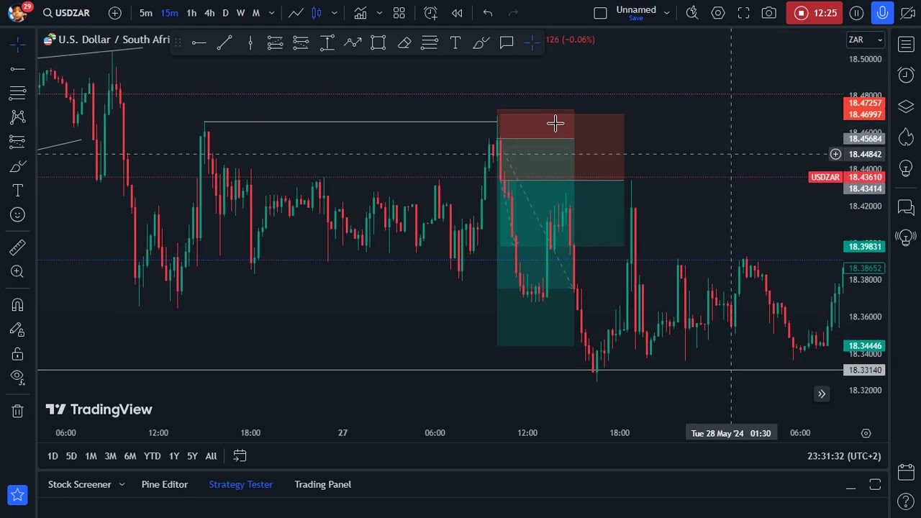Create an alert from top toolbar
921x518 pixels.
430,13
